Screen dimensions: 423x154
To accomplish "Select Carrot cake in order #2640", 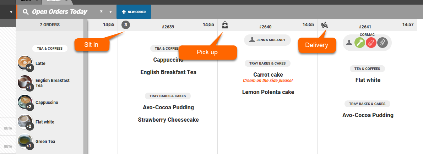I will (268, 75).
